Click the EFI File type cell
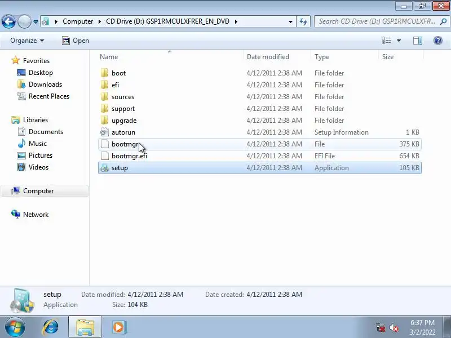Viewport: 451px width, 338px height. [325, 156]
